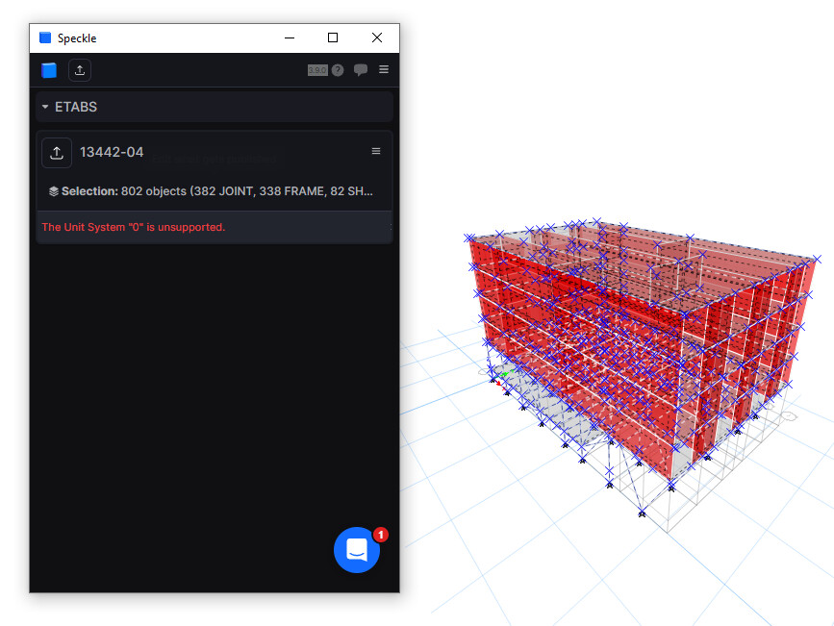Maximize the Speckle window
This screenshot has width=834, height=626.
pyautogui.click(x=333, y=38)
